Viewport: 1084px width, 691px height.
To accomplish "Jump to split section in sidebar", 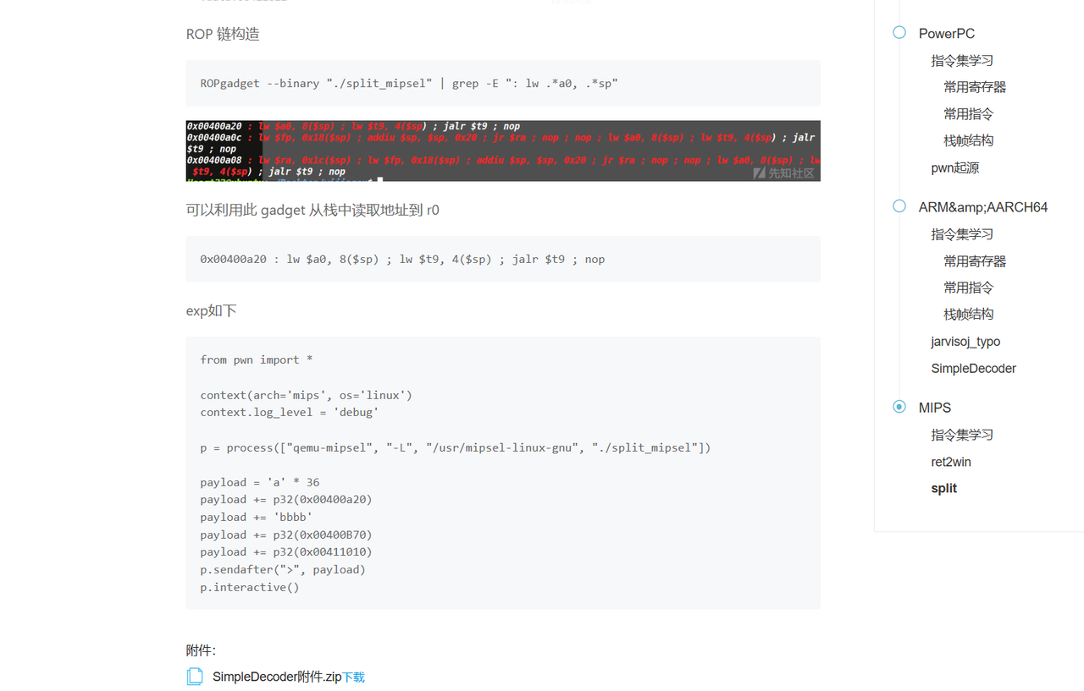I will [944, 488].
